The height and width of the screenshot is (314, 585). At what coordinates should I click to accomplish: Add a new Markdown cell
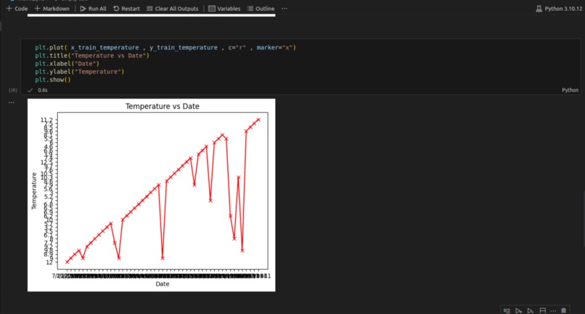click(x=52, y=9)
